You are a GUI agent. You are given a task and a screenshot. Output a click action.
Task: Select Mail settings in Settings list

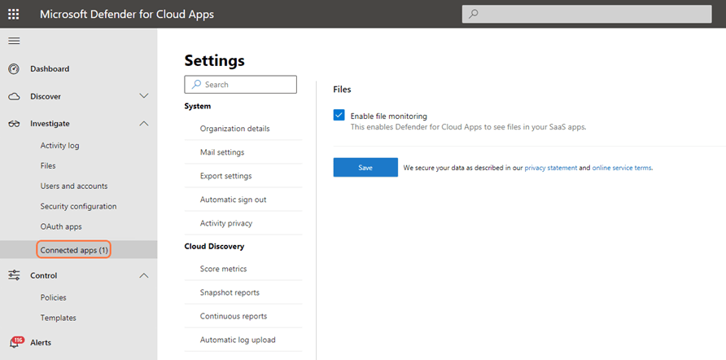click(x=222, y=152)
